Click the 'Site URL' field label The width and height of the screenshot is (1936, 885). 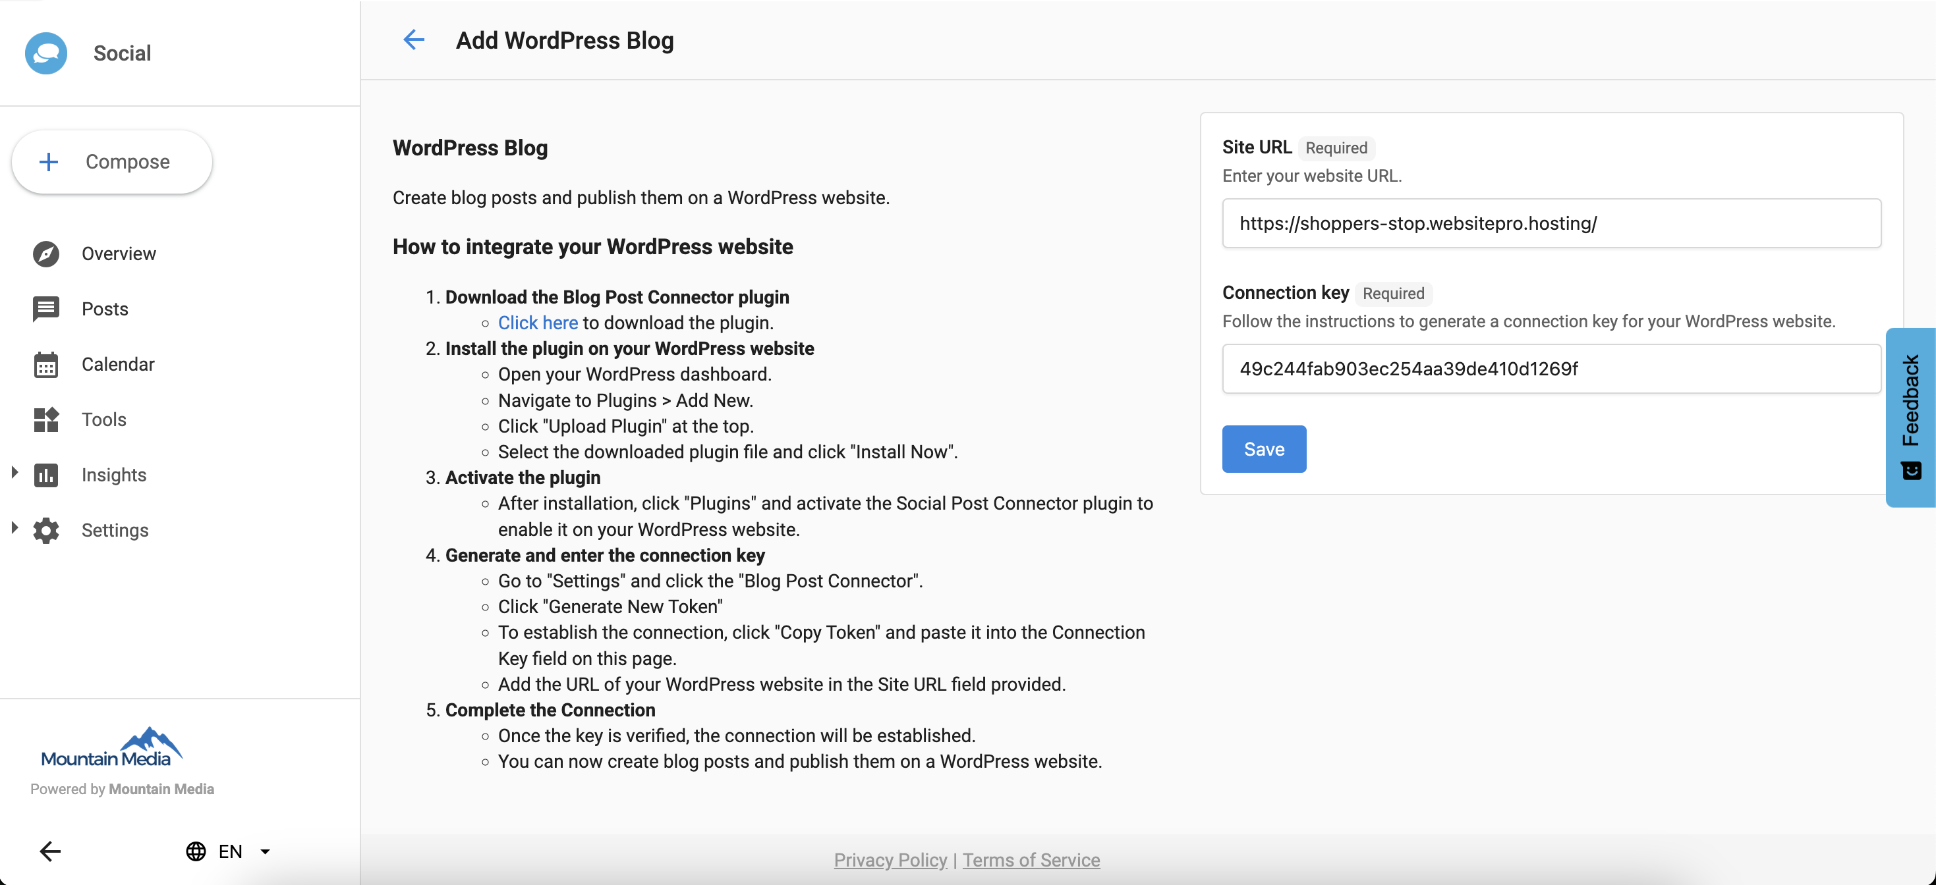coord(1257,147)
